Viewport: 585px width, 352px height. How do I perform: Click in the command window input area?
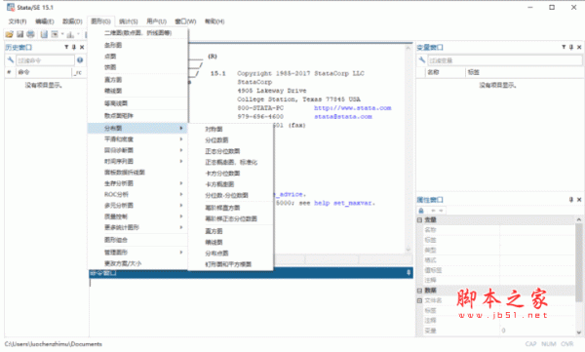pos(251,307)
